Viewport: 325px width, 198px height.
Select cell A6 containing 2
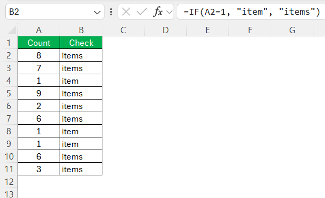point(39,106)
